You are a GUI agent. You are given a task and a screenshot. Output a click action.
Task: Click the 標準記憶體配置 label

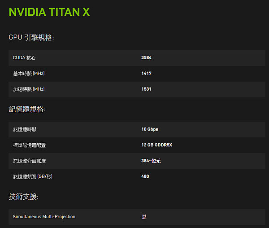pyautogui.click(x=30, y=145)
